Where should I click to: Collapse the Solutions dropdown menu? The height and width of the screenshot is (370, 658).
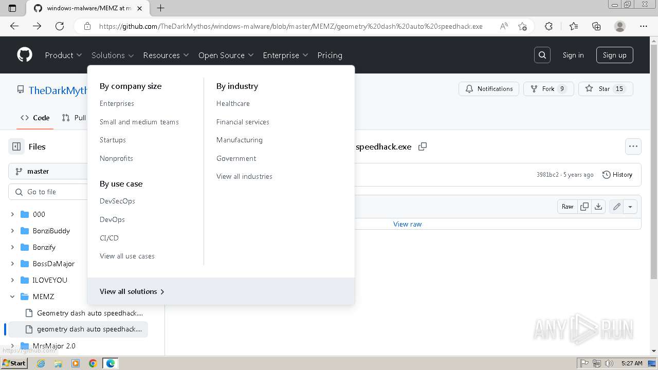pyautogui.click(x=113, y=55)
